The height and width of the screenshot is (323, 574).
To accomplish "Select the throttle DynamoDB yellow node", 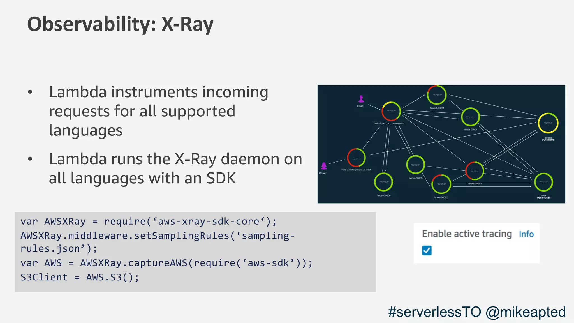I will click(x=548, y=123).
